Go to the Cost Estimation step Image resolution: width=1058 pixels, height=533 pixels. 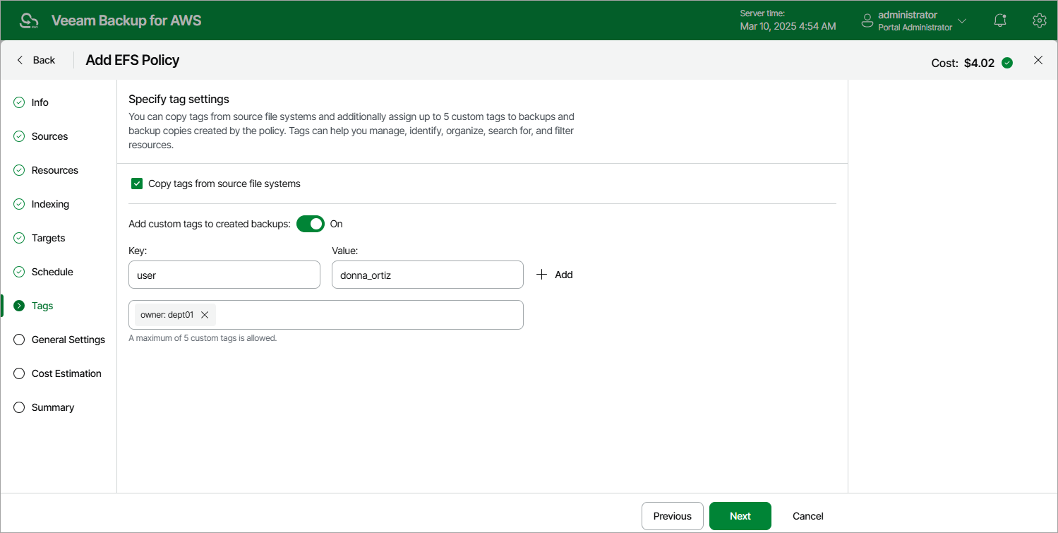(66, 373)
